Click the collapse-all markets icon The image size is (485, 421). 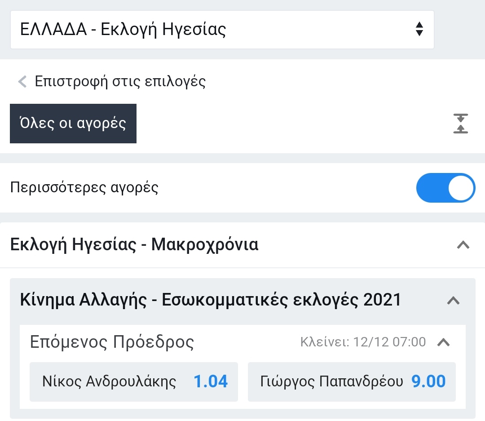point(461,124)
